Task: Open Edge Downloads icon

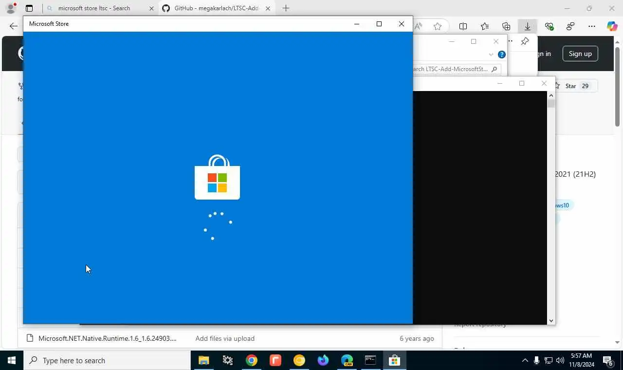Action: pyautogui.click(x=528, y=26)
